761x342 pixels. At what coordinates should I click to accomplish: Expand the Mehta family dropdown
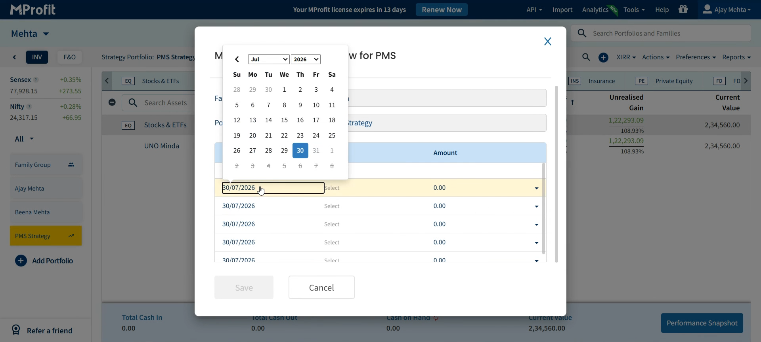30,34
